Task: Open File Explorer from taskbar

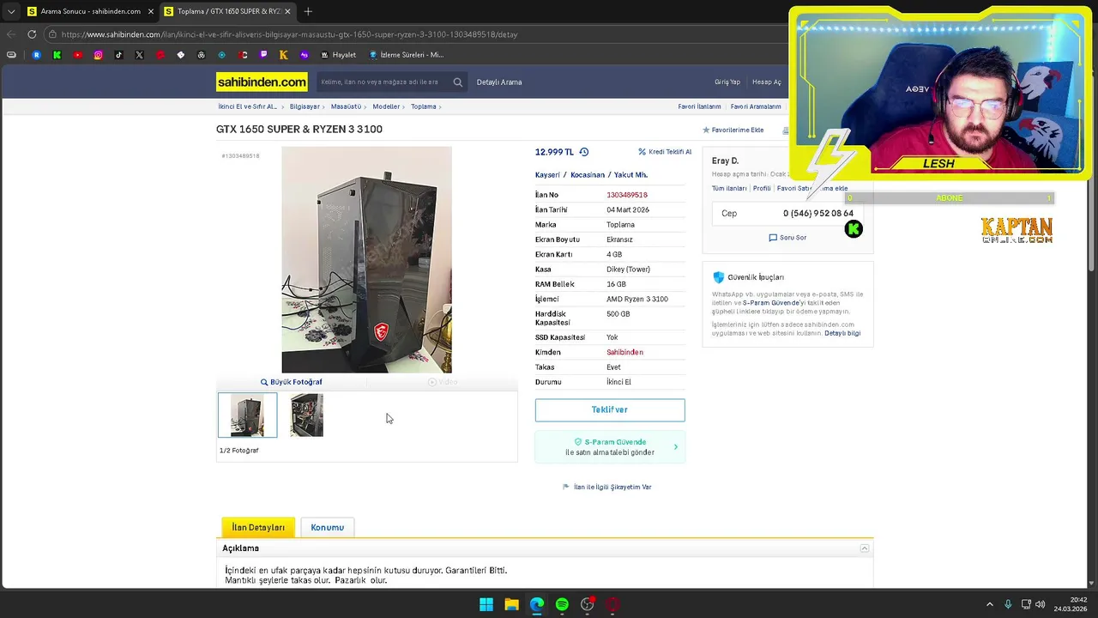Action: tap(511, 604)
